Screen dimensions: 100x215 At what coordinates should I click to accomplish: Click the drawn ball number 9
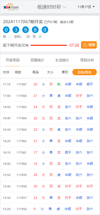pyautogui.click(x=26, y=30)
